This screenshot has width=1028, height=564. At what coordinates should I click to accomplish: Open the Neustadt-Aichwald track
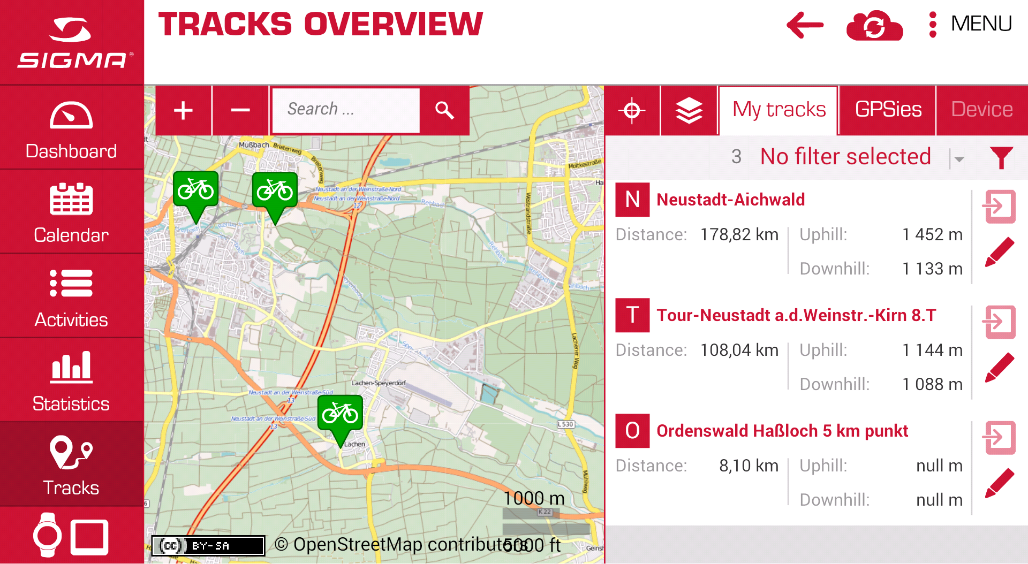(730, 200)
